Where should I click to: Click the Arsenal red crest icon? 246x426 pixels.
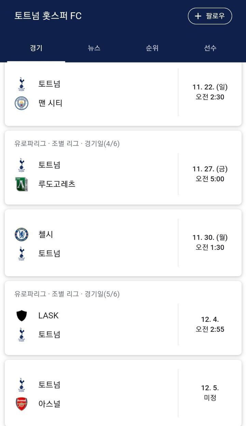(x=22, y=404)
